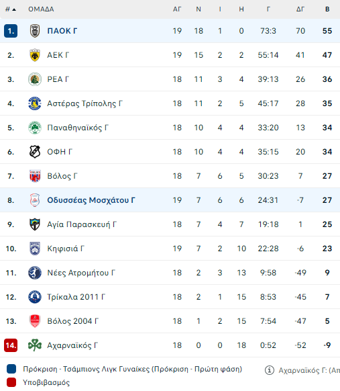The image size is (340, 391).
Task: Open the Νέες Ατρομήτου Γ team link
Action: coord(81,273)
